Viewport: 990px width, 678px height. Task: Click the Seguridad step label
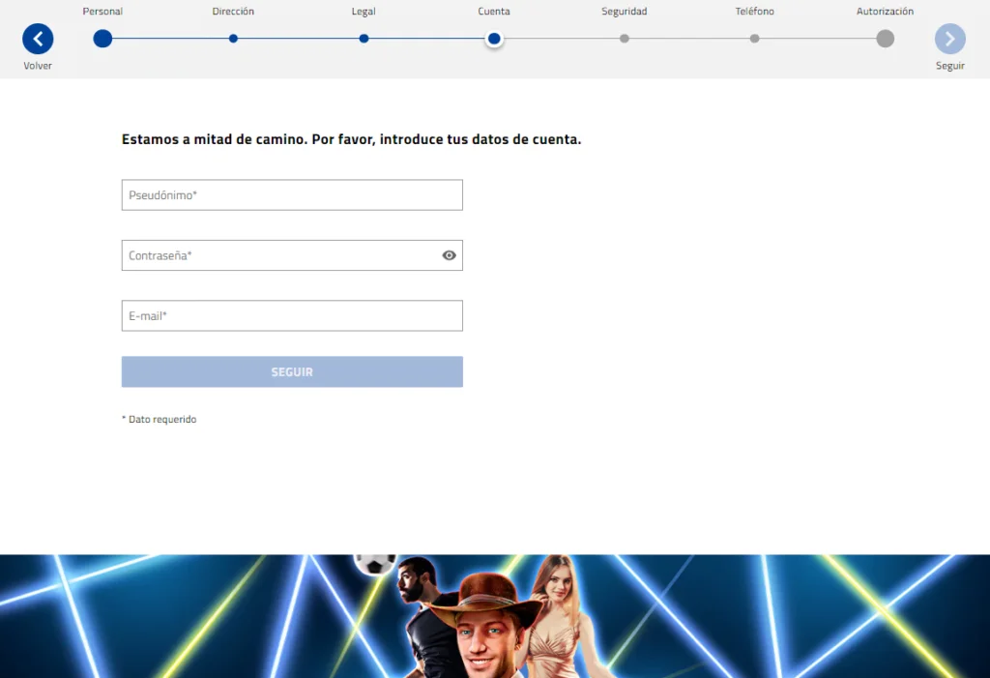click(x=625, y=12)
